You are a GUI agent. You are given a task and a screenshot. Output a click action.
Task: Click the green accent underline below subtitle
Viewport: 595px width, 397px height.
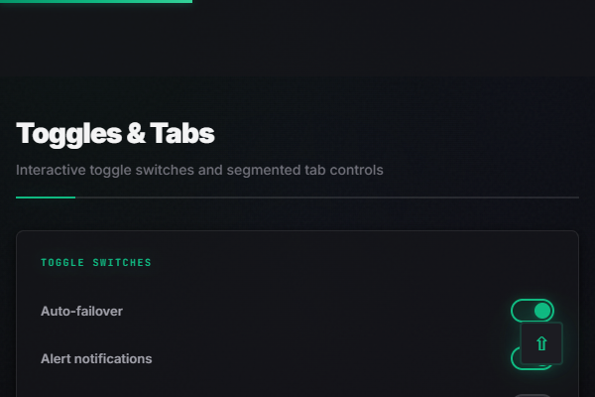[x=46, y=198]
